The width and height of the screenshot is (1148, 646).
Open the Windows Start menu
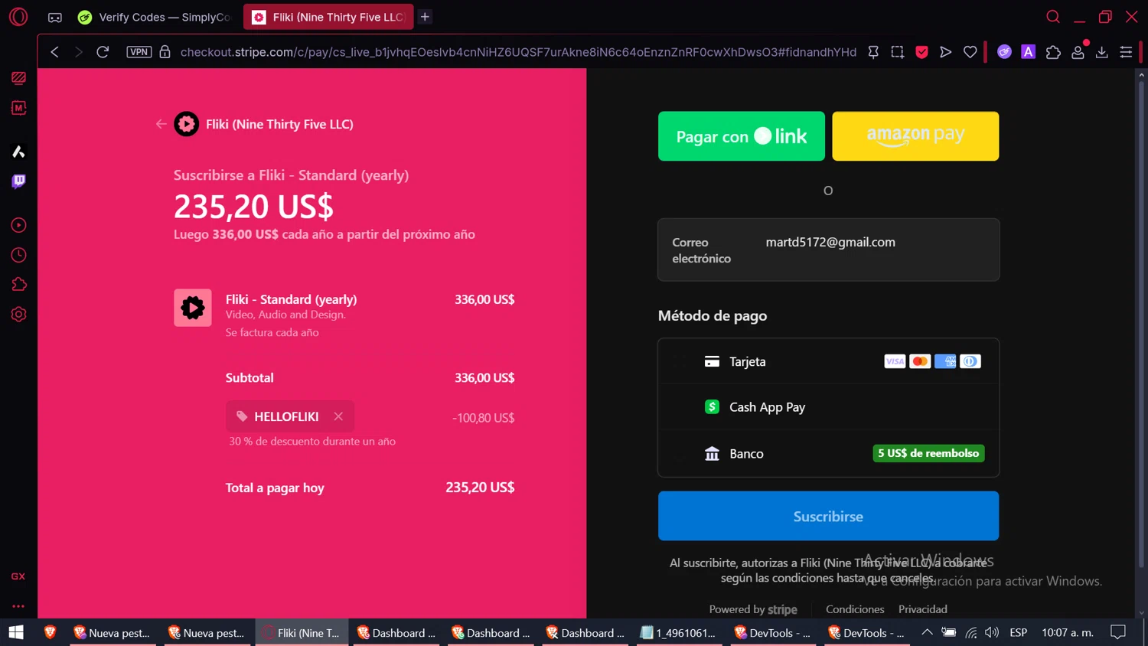[x=16, y=632]
